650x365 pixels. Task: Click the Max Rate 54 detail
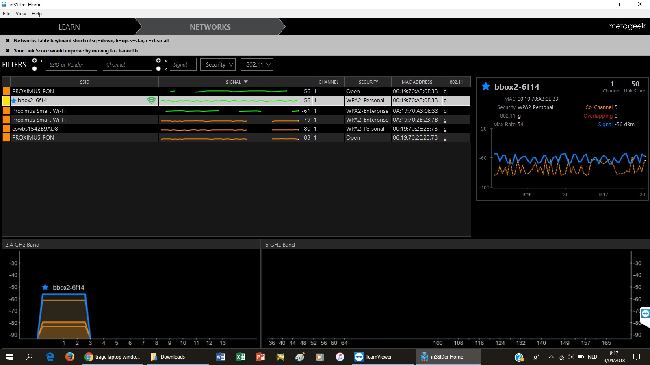[x=508, y=125]
